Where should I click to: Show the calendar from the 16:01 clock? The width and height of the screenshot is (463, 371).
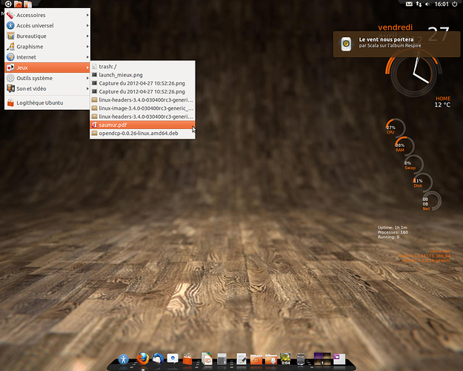(x=442, y=4)
